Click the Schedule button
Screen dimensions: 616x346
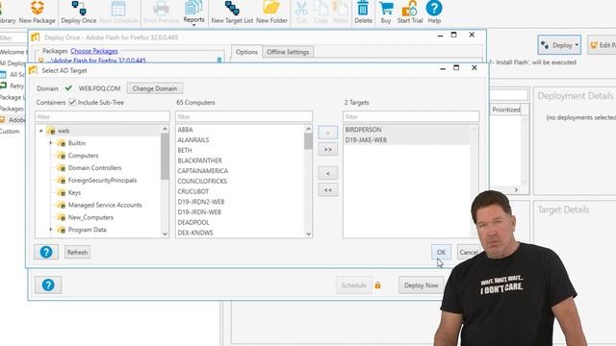point(353,285)
